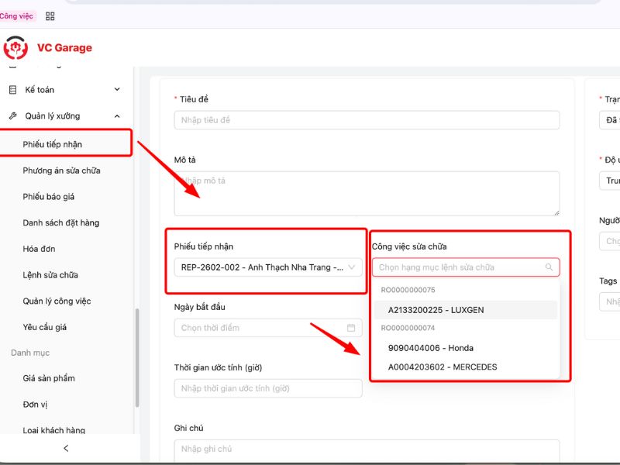Image resolution: width=620 pixels, height=465 pixels.
Task: Go to Lệnh sửa chữa in the sidebar
Action: click(x=50, y=275)
